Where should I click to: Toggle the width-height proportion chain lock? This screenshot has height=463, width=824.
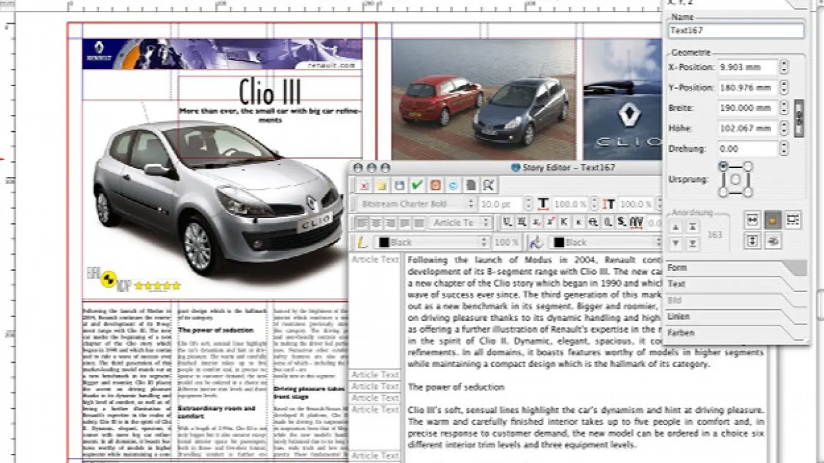point(799,118)
